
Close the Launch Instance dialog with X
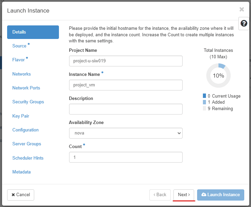[x=242, y=9]
